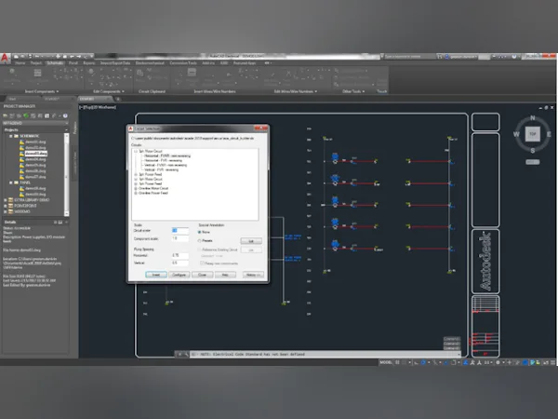Click the Help button in the dialog
This screenshot has height=419, width=558.
[225, 275]
